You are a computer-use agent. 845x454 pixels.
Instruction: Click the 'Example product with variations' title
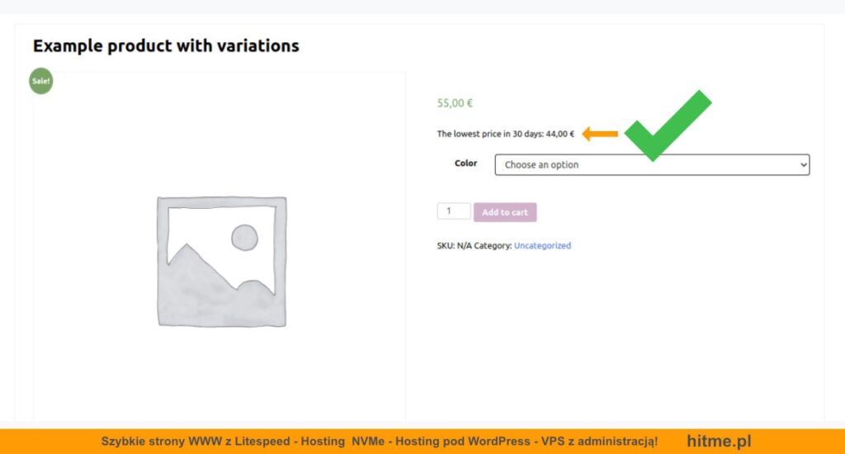tap(166, 45)
